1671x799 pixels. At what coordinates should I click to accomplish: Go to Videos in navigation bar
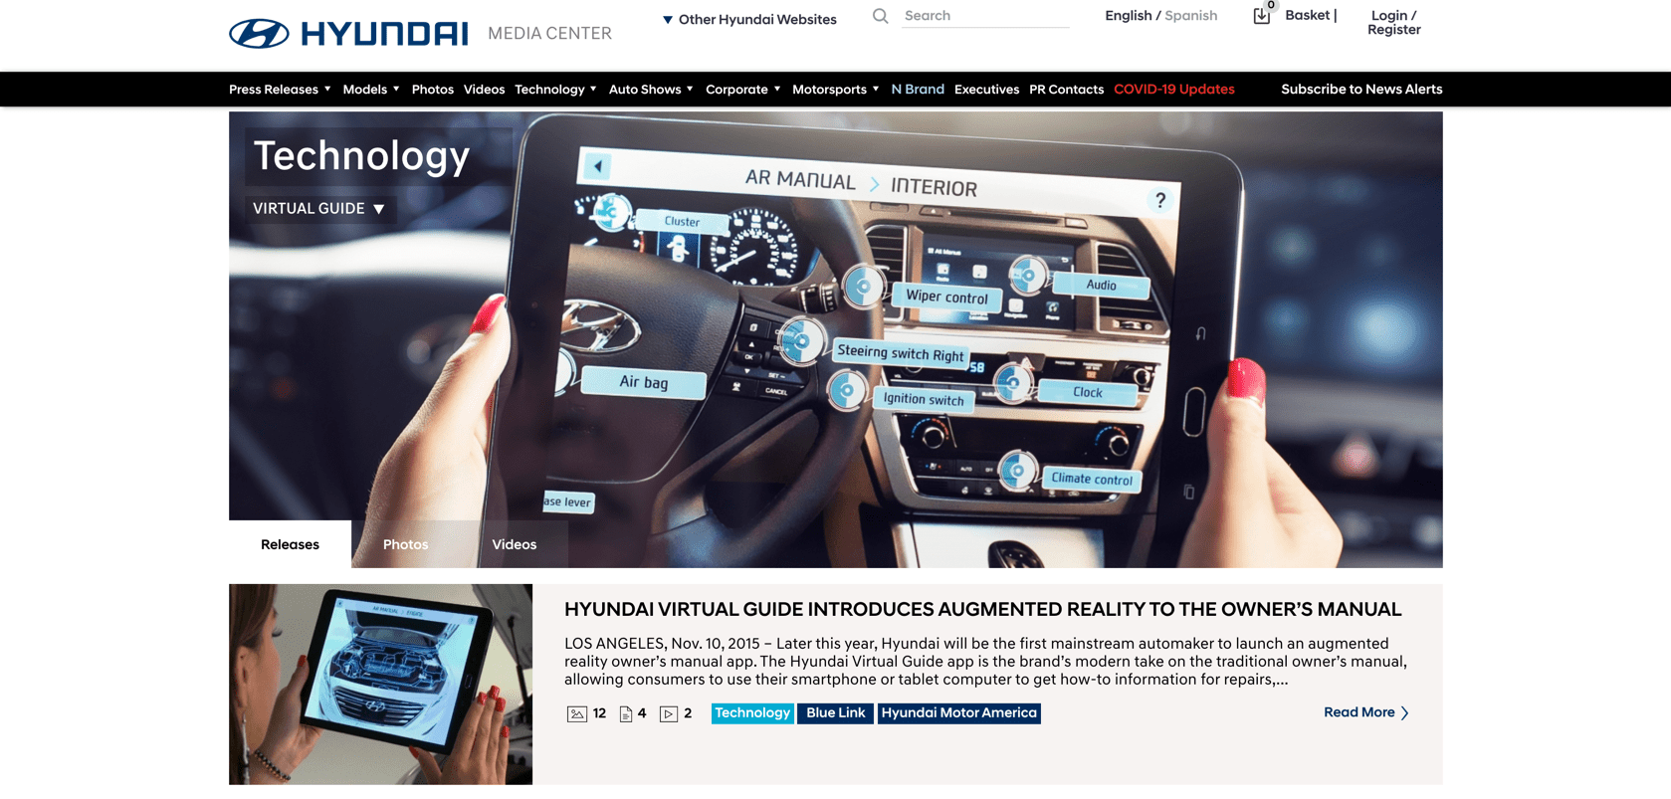[x=484, y=90]
